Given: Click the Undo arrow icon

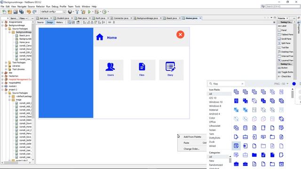Looking at the screenshot, I should (29, 12).
